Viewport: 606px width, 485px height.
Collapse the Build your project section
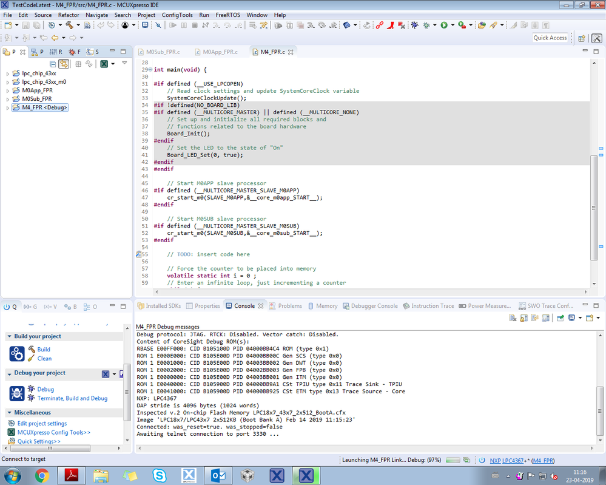pyautogui.click(x=9, y=336)
